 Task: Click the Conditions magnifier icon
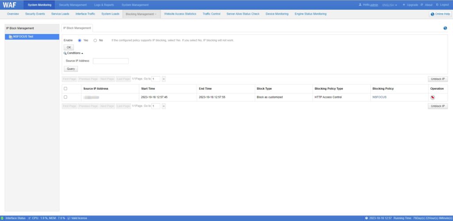(65, 53)
